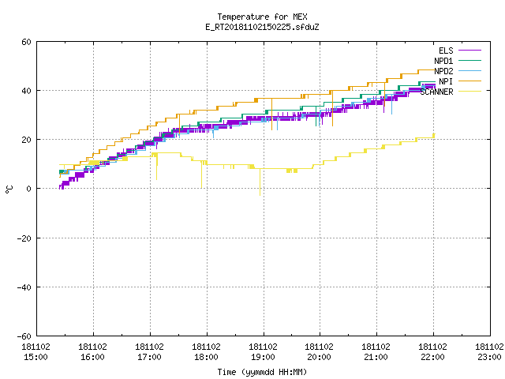Click the x-axis tick label 181102 20:00
The height and width of the screenshot is (379, 505).
(x=319, y=352)
